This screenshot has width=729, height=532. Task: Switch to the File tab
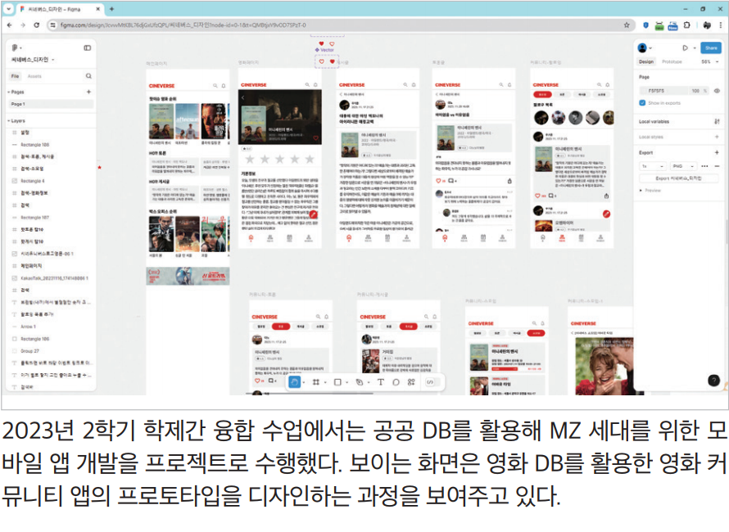click(x=16, y=76)
